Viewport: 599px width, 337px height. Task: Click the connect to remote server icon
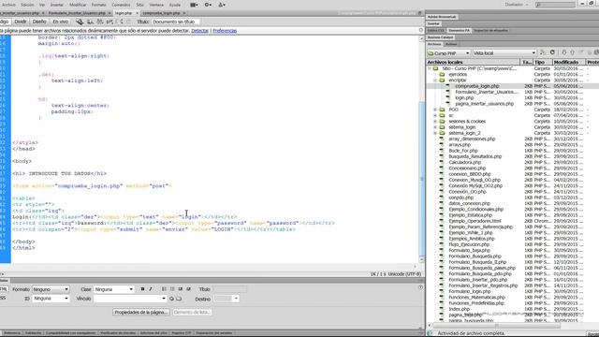(x=543, y=52)
